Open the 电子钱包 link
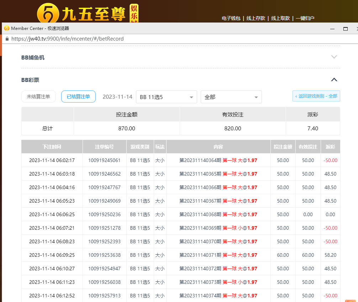This screenshot has width=358, height=302. tap(231, 18)
